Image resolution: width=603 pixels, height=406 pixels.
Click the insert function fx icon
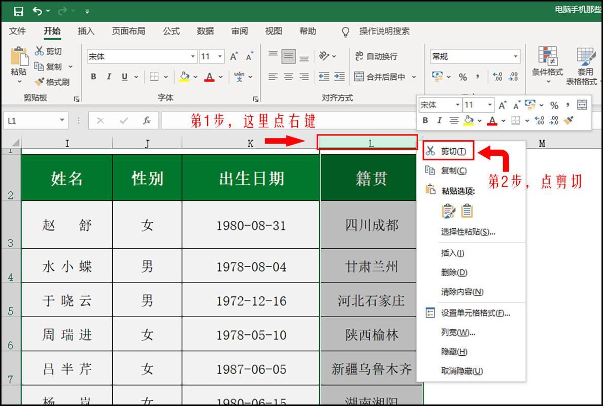[147, 120]
